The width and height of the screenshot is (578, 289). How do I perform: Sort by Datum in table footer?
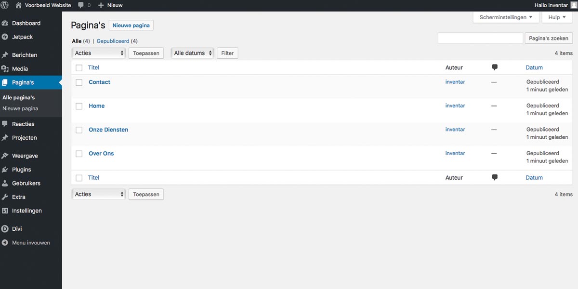(x=534, y=178)
